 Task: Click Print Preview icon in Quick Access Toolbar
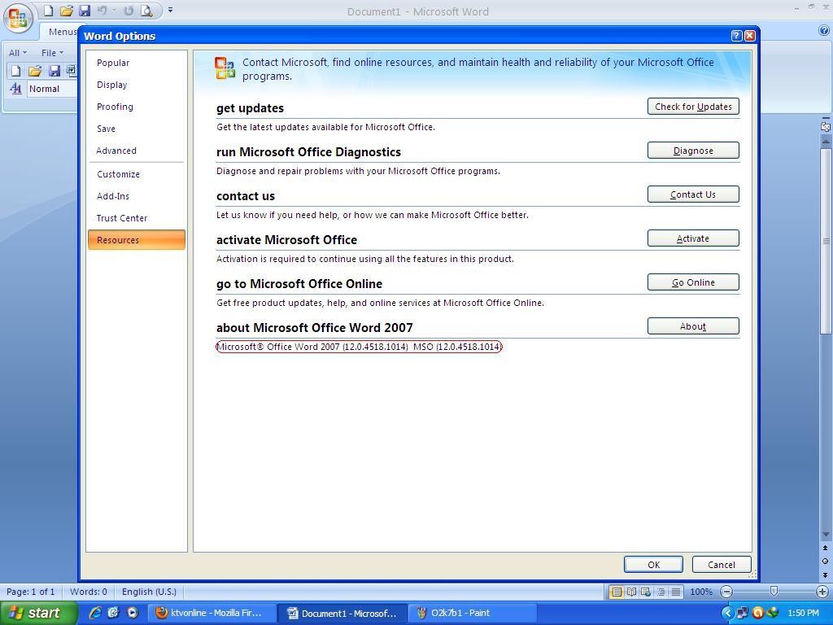tap(146, 11)
